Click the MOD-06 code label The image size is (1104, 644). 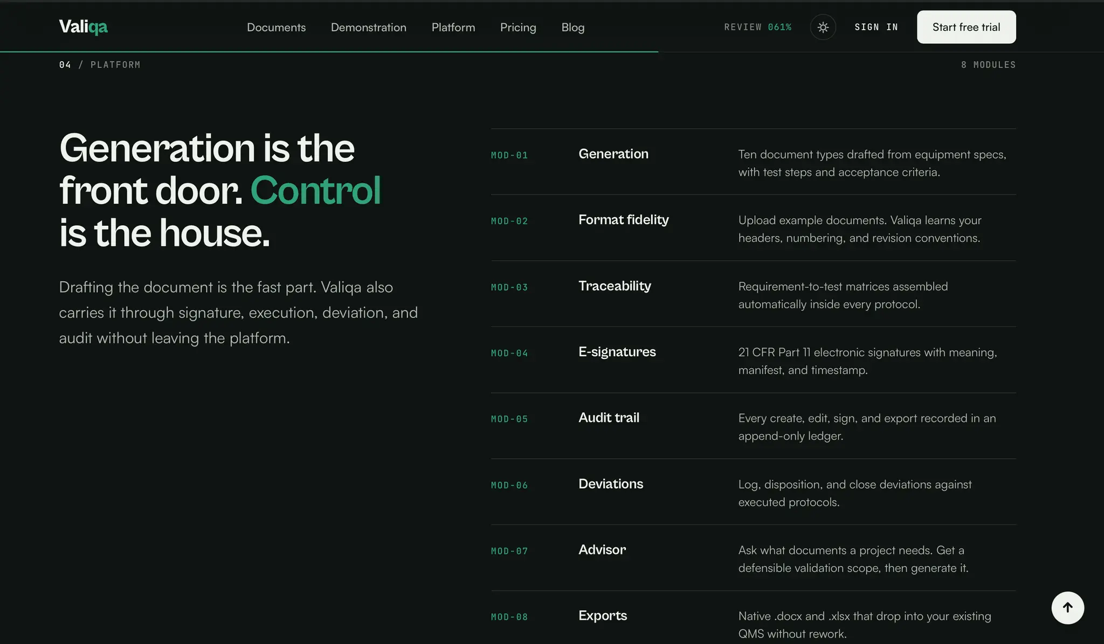click(x=509, y=485)
